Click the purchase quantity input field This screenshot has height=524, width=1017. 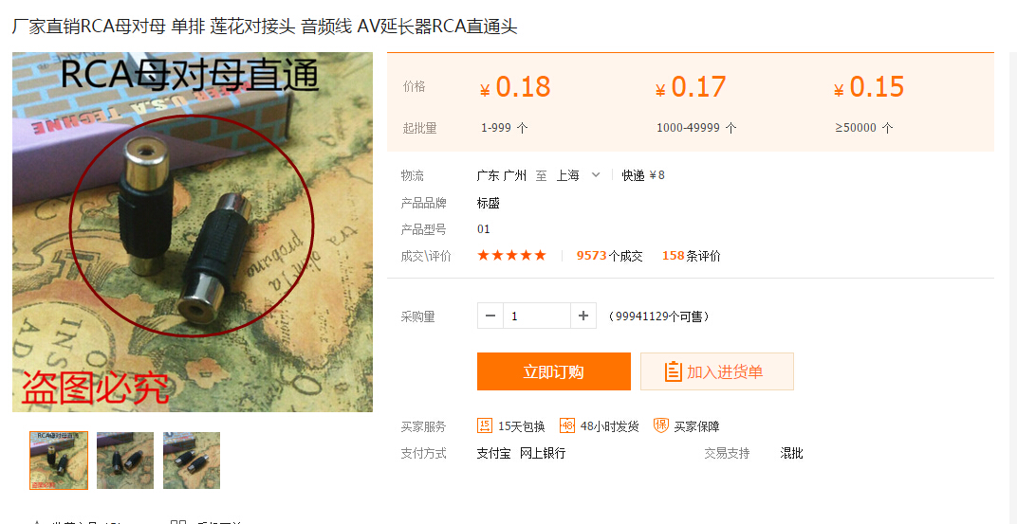click(x=537, y=316)
